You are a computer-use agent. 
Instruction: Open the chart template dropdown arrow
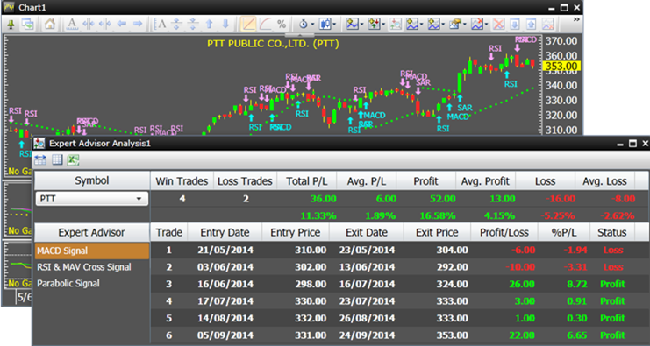[x=464, y=25]
